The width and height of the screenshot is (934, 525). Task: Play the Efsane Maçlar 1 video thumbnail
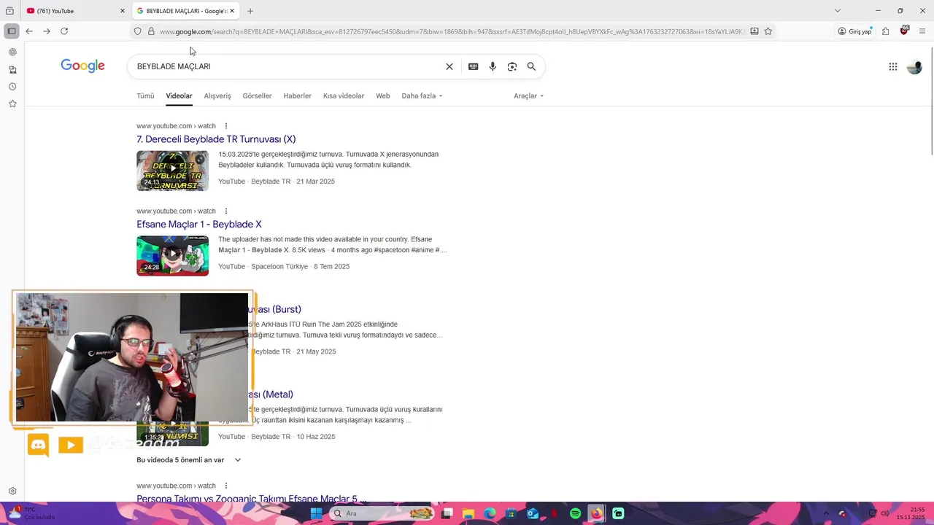coord(172,256)
